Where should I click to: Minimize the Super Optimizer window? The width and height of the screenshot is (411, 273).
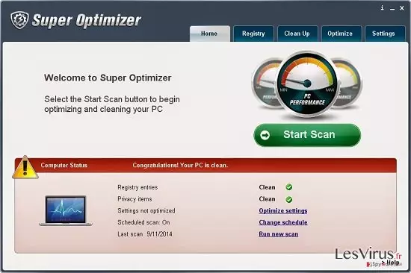[x=392, y=8]
